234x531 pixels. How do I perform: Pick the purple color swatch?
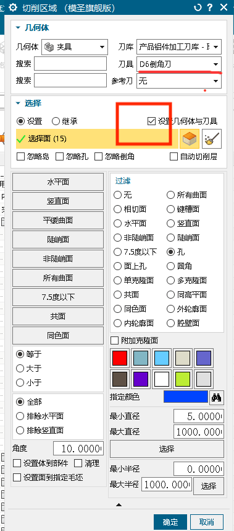(x=141, y=379)
